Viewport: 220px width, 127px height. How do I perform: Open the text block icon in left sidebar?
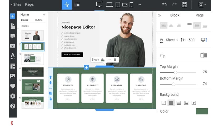(x=13, y=46)
